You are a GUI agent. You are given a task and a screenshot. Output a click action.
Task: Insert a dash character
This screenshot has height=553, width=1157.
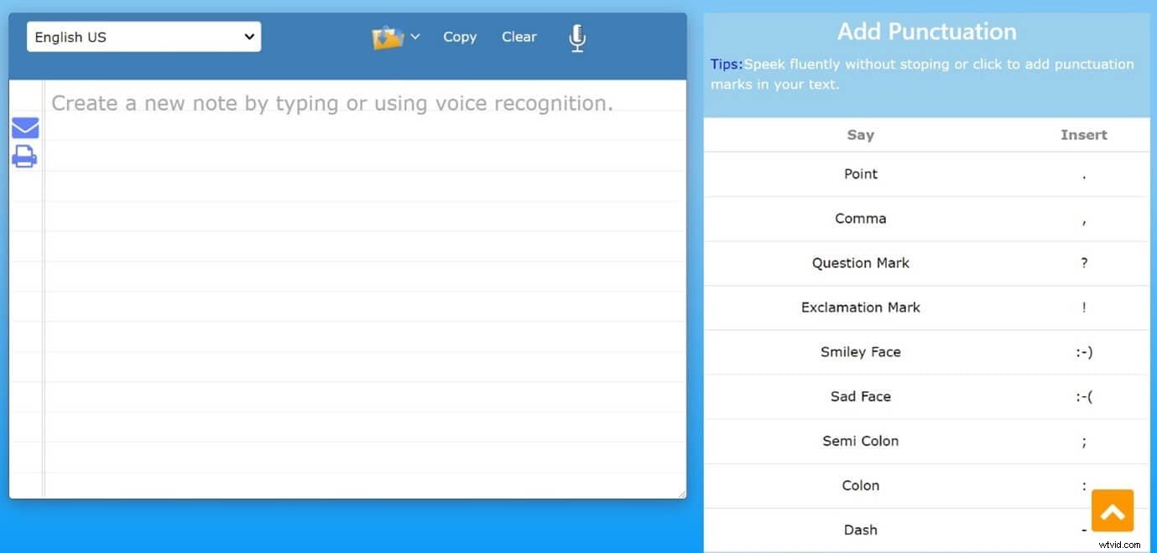(1083, 530)
